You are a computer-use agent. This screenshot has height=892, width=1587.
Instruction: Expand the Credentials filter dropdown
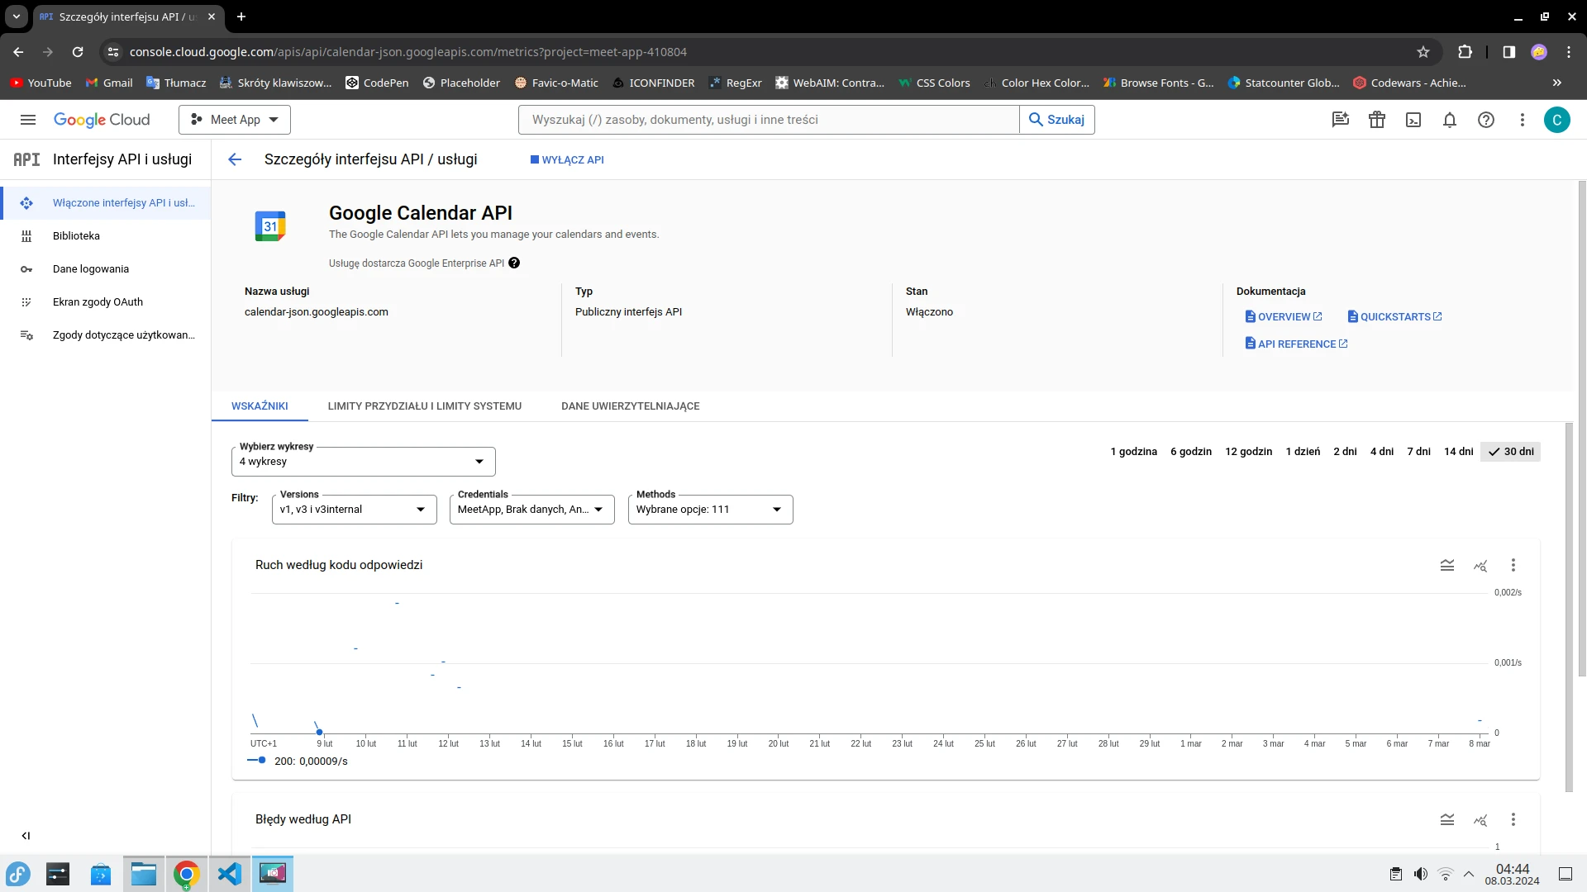pyautogui.click(x=532, y=510)
